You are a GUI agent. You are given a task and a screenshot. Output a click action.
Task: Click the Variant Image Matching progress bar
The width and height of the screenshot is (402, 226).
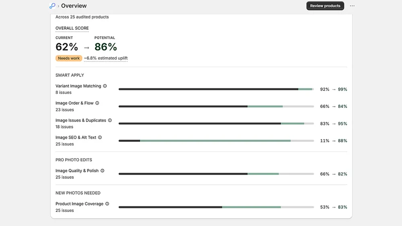tap(216, 89)
